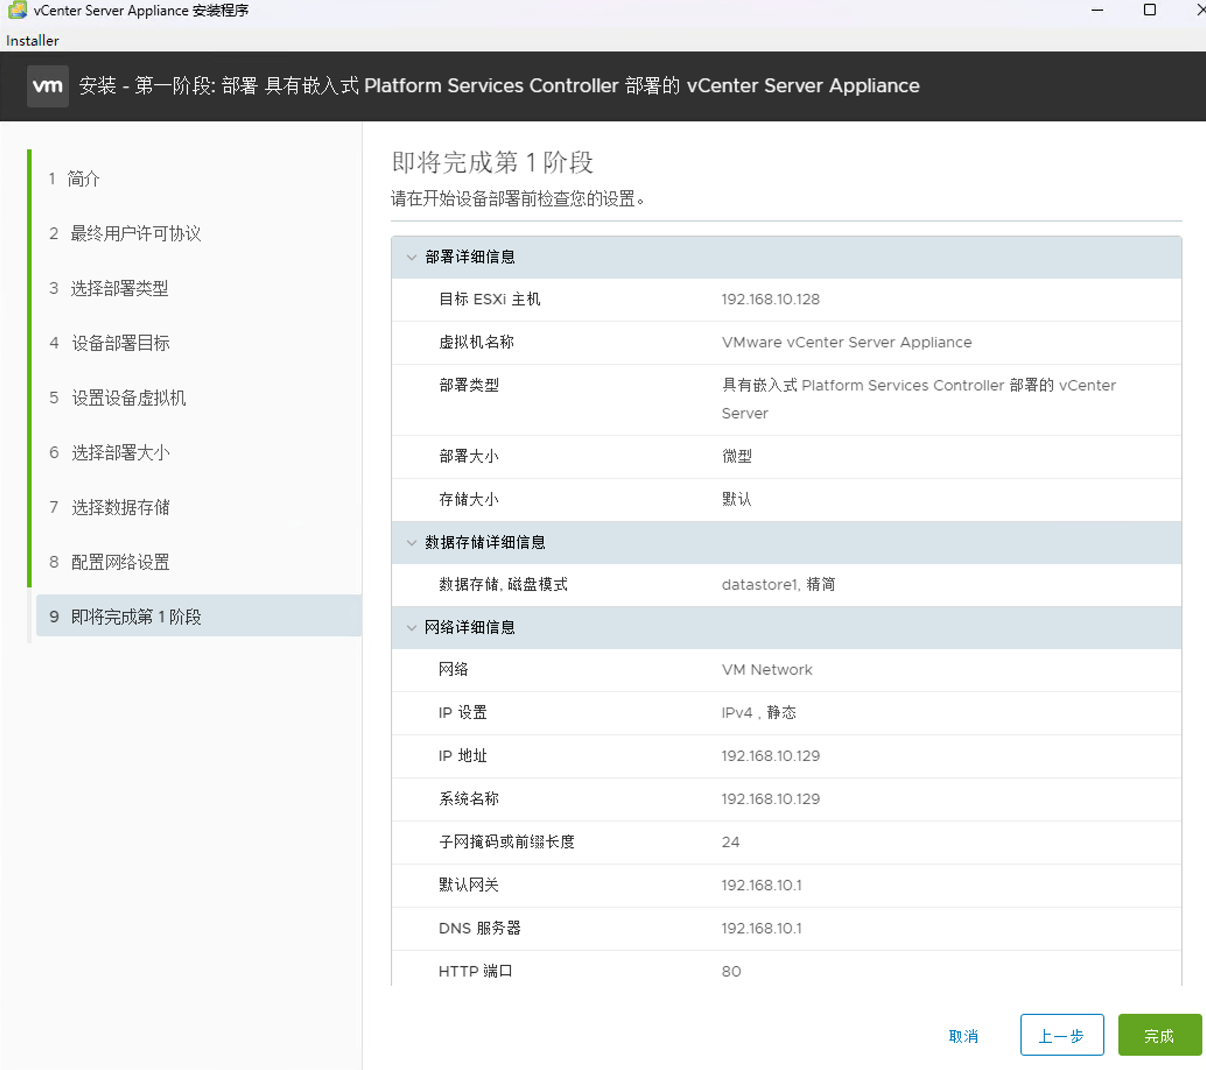Click the 数据存储, 磁盘模式 label

click(x=503, y=585)
